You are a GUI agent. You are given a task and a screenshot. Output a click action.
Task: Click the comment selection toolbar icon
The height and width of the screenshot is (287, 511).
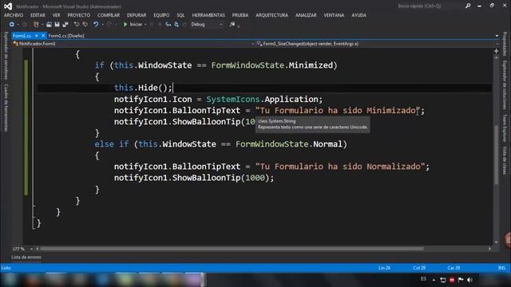(x=77, y=25)
